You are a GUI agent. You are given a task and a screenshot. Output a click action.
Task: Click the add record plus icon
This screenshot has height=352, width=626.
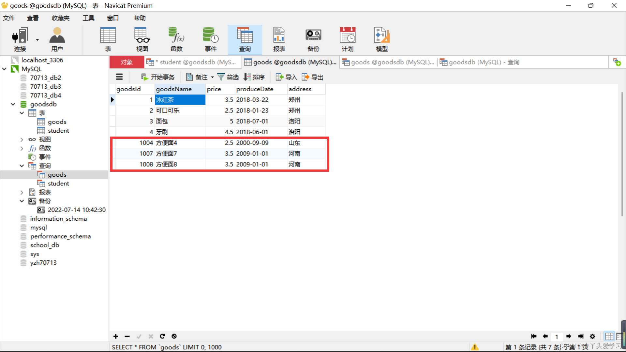[115, 336]
